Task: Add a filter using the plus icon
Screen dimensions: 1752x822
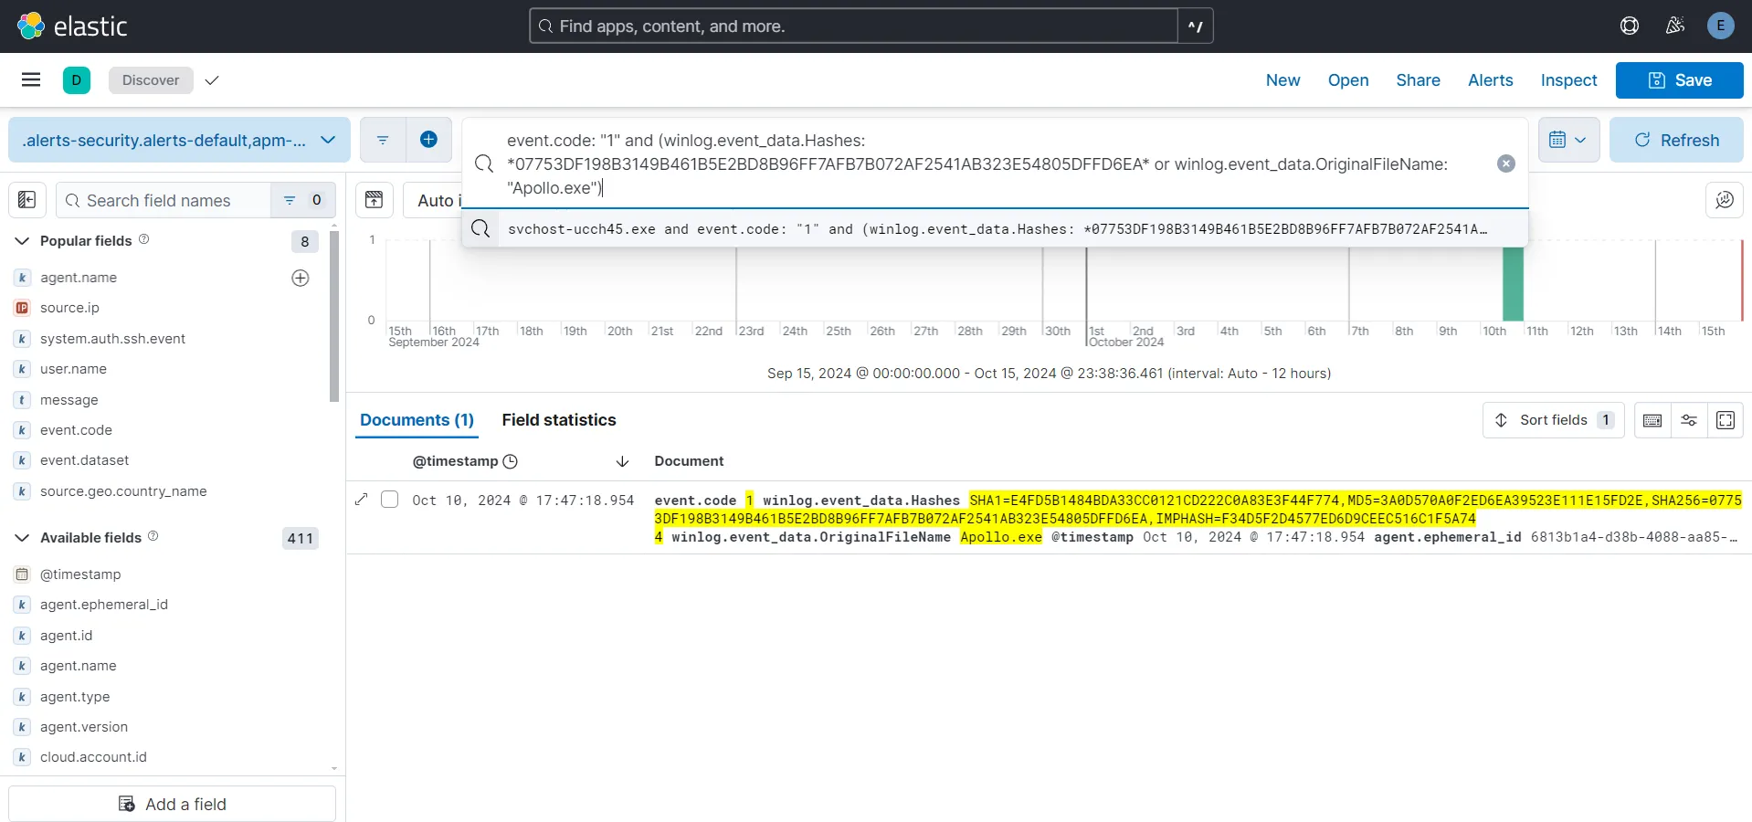Action: coord(429,139)
